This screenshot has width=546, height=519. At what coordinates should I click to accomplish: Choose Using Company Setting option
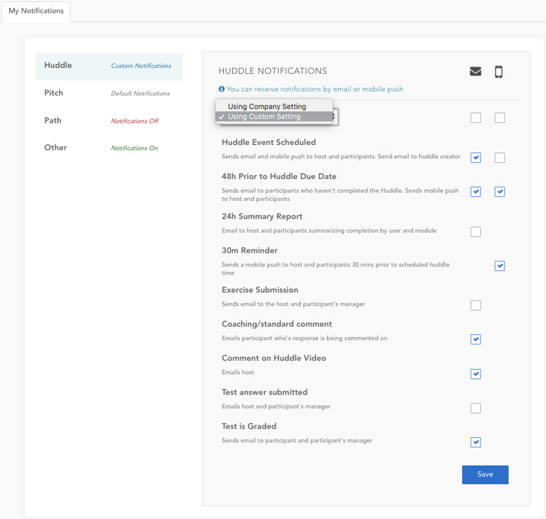point(267,106)
